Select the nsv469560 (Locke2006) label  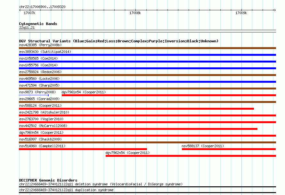[39, 79]
